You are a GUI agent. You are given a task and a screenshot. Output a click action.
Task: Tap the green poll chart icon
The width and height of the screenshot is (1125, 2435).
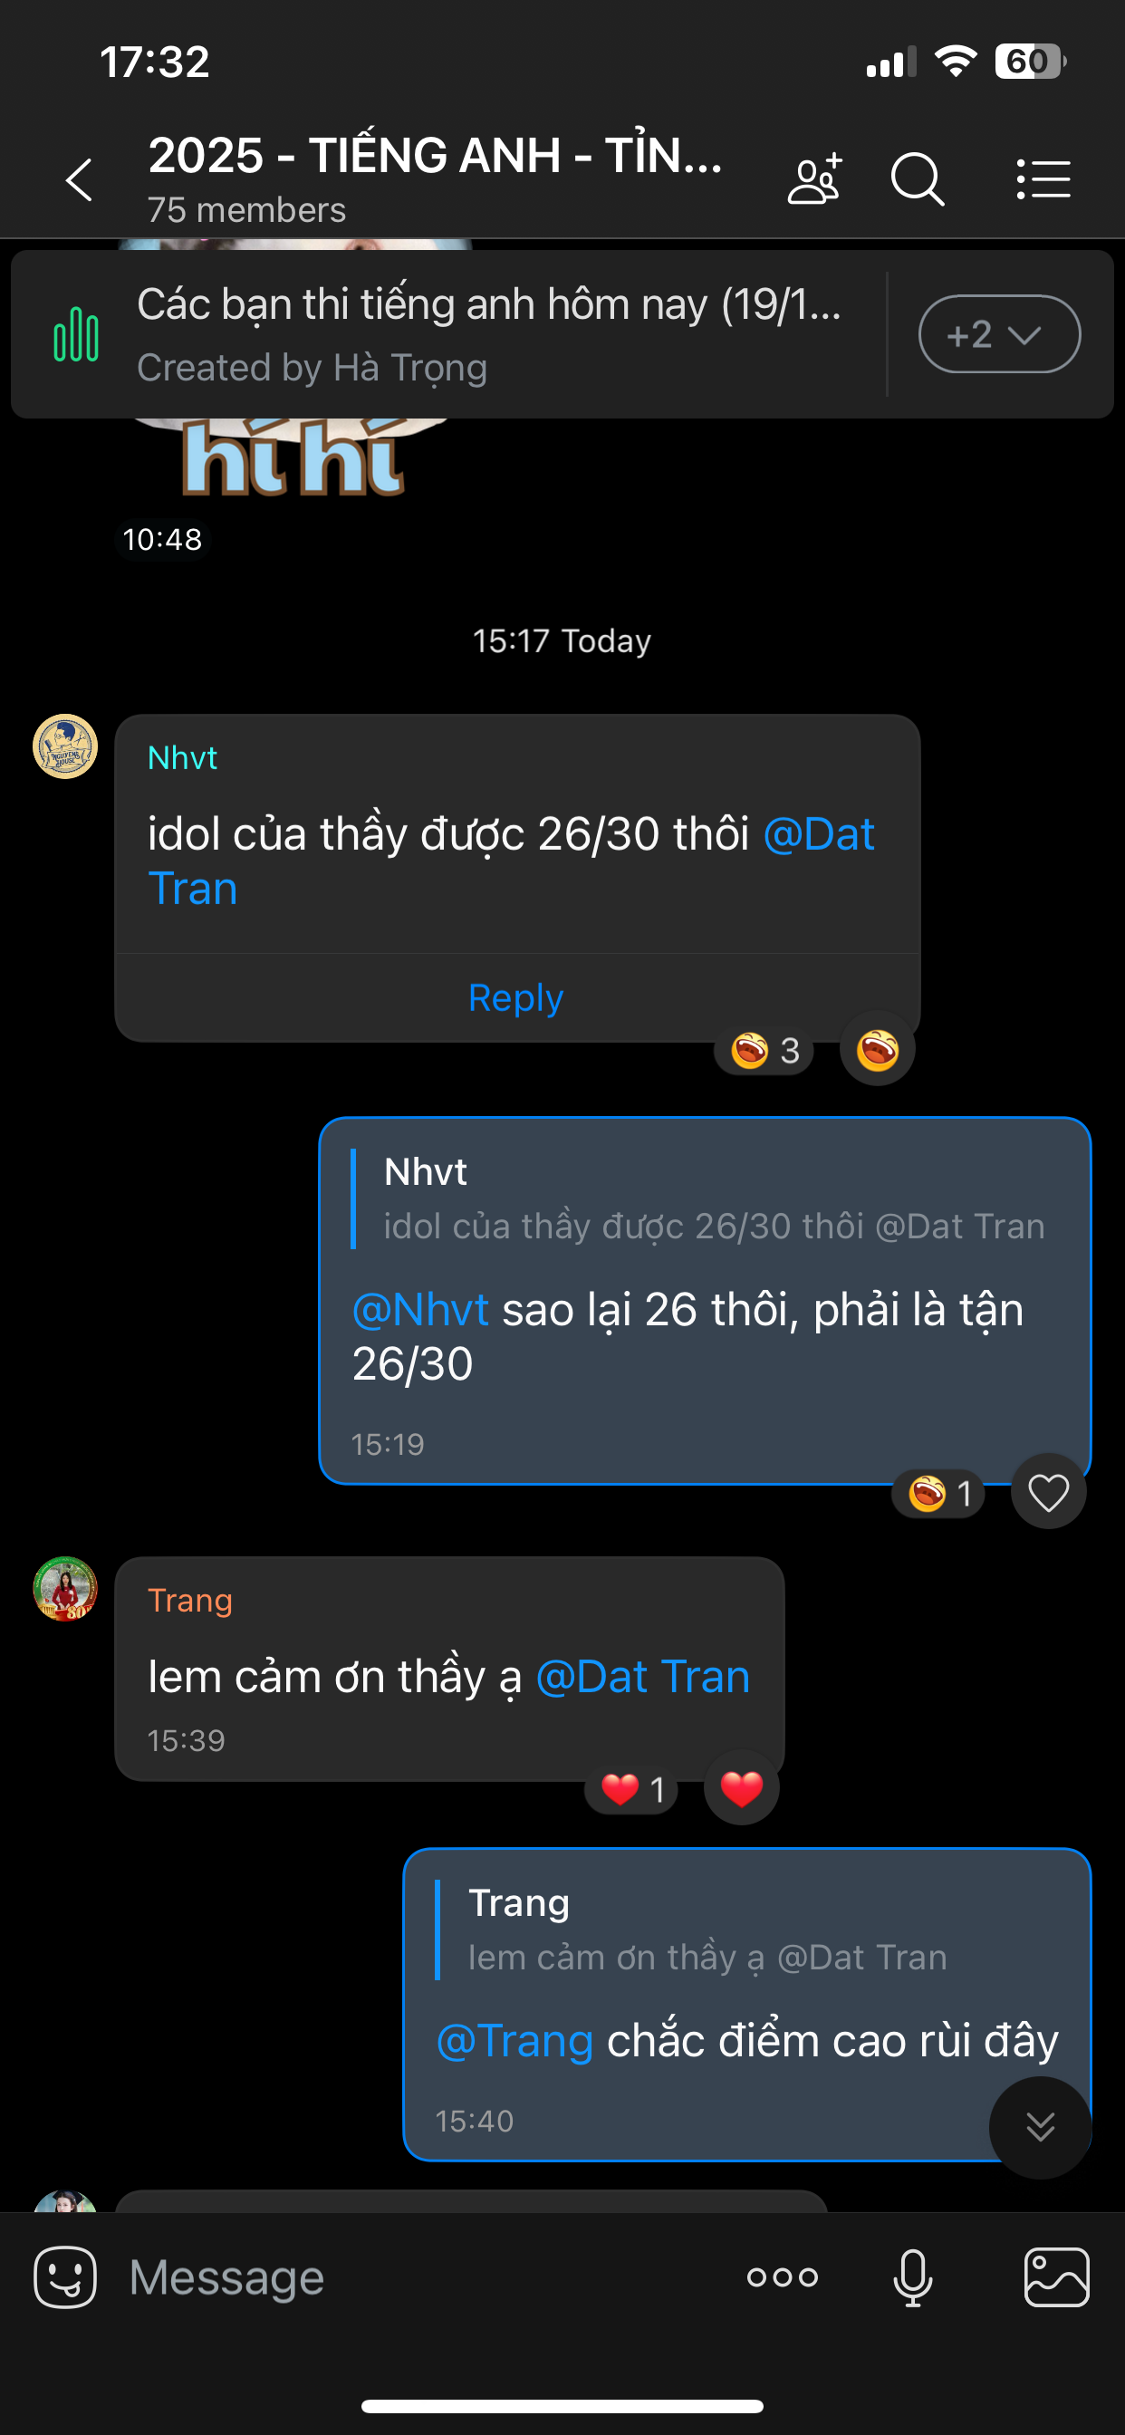tap(75, 334)
